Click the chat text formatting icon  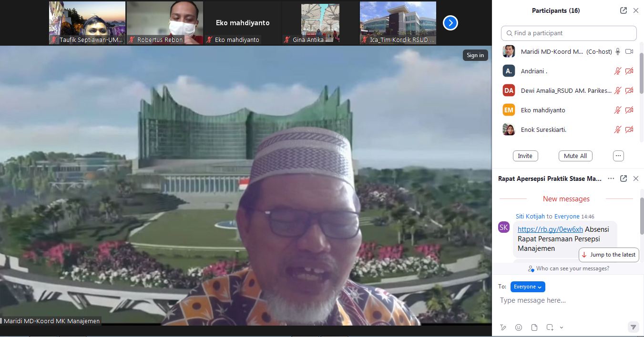click(503, 327)
